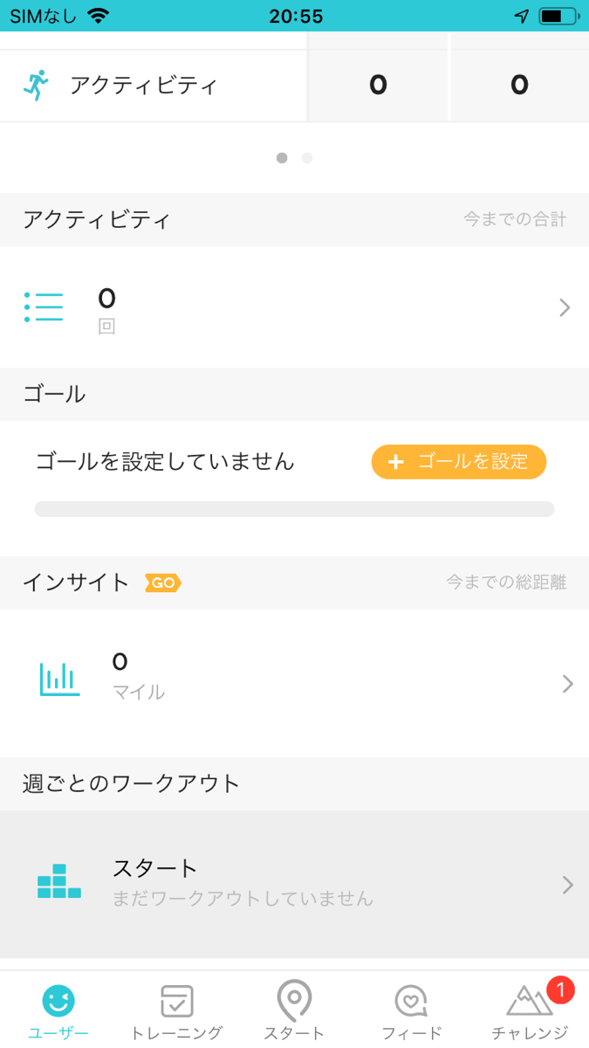This screenshot has width=589, height=1048.
Task: Open the ユーザー profile smiley icon
Action: pyautogui.click(x=58, y=1002)
